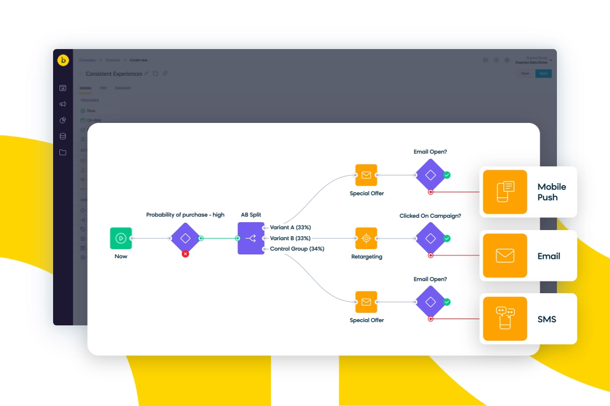Select the SMS channel icon

point(504,319)
